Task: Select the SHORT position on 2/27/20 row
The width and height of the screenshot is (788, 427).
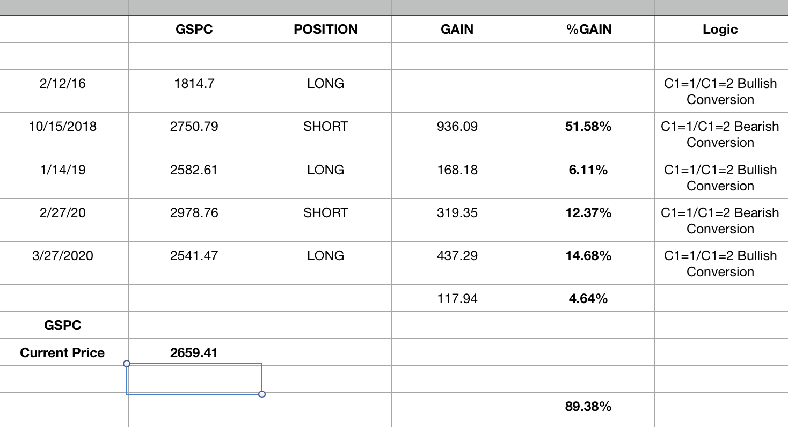Action: 325,213
